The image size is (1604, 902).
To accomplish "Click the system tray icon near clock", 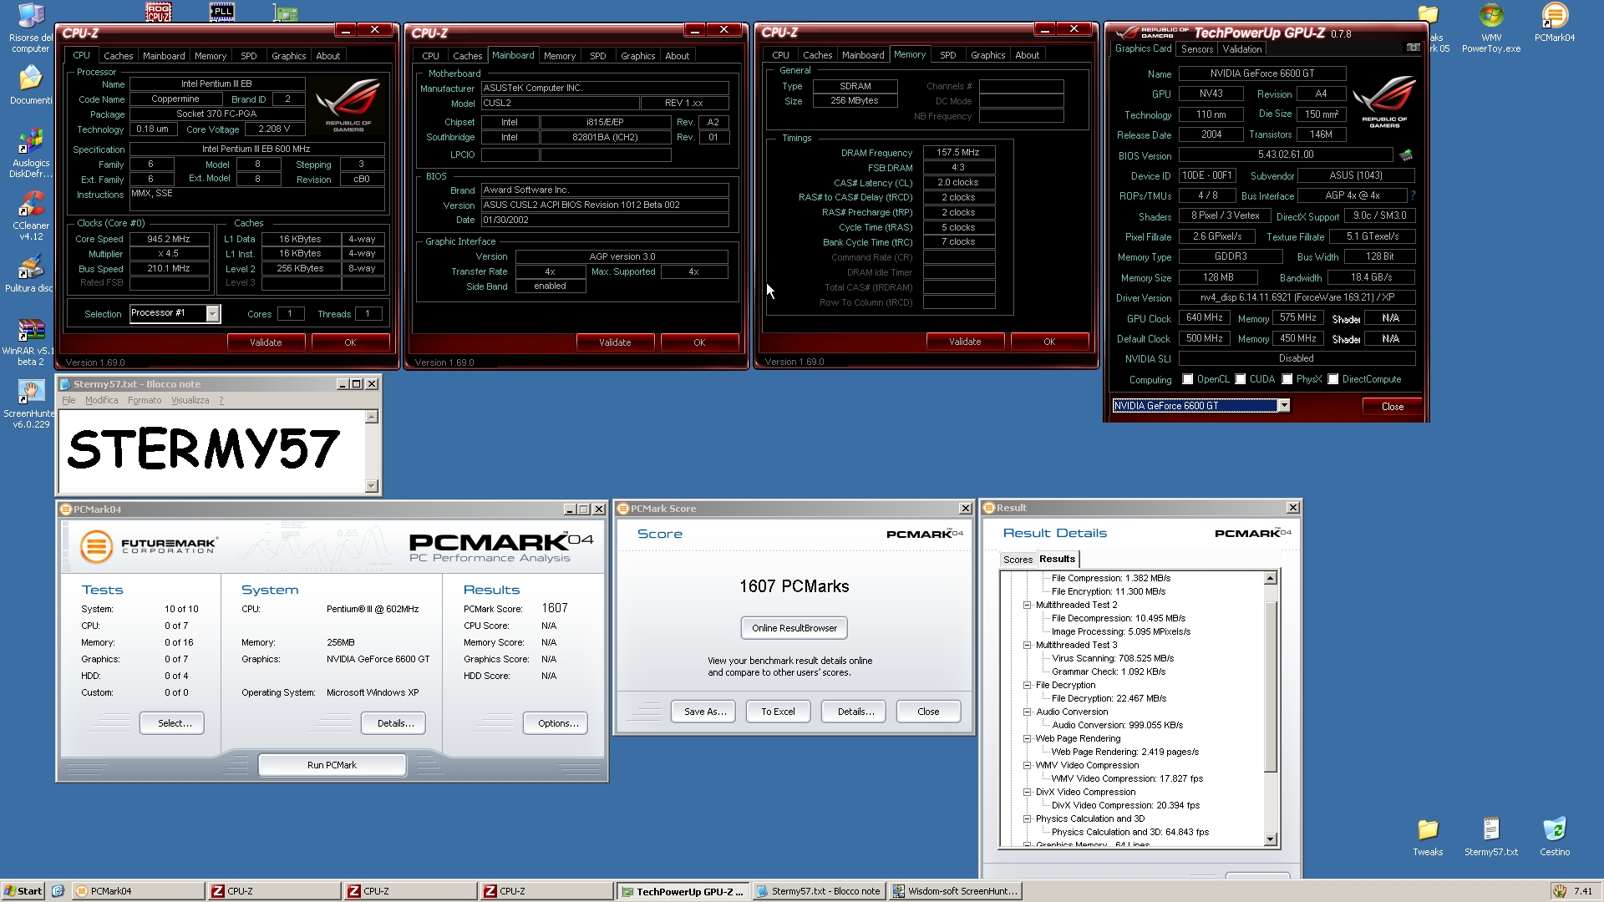I will coord(1559,891).
